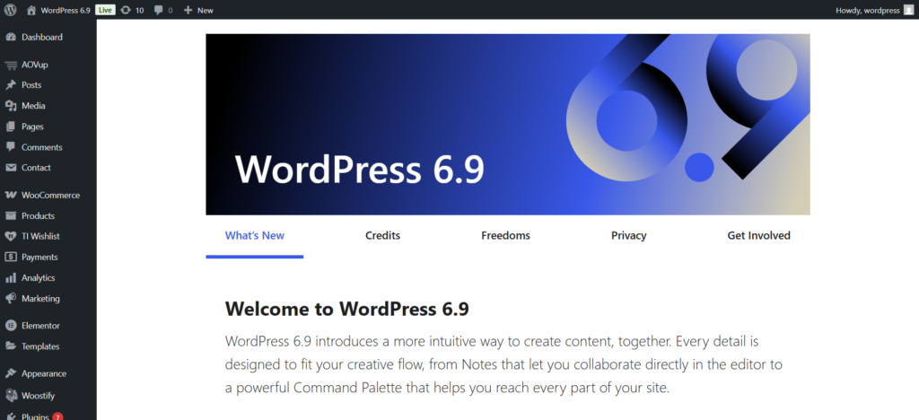Select the Elementor icon in sidebar
919x420 pixels.
11,326
